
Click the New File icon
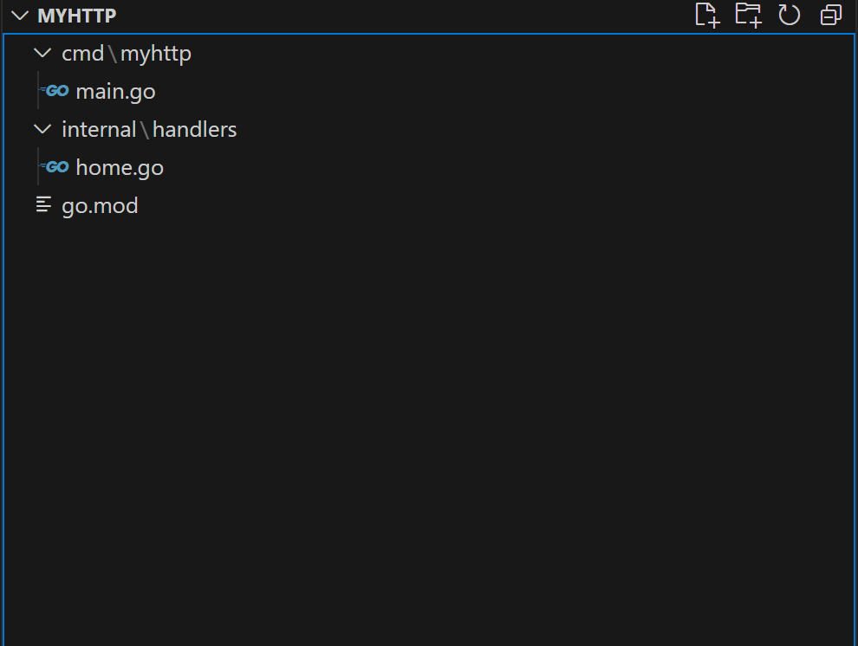(x=707, y=15)
